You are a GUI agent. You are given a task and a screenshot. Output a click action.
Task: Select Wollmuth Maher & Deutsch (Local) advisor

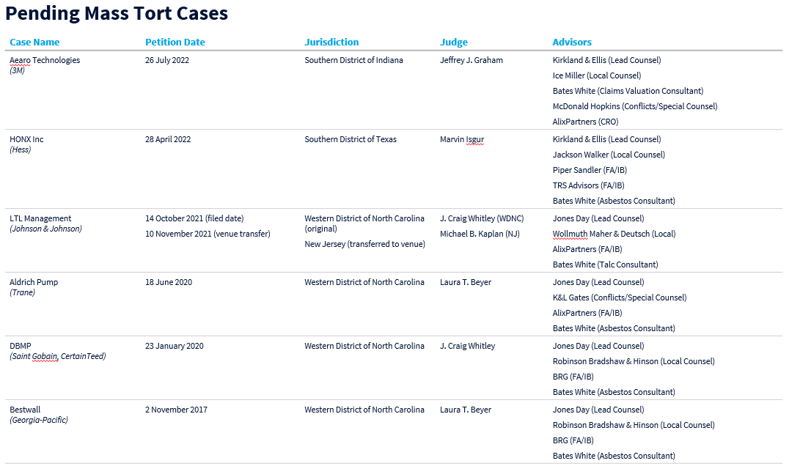click(614, 234)
